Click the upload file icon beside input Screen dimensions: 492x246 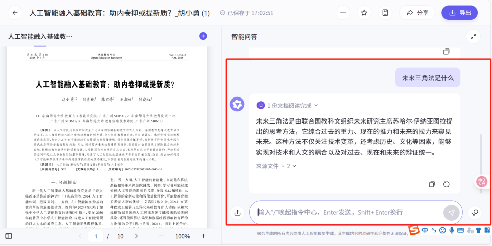[237, 213]
